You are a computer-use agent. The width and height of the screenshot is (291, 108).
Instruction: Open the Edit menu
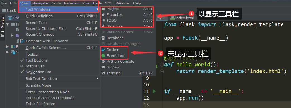[13, 3]
